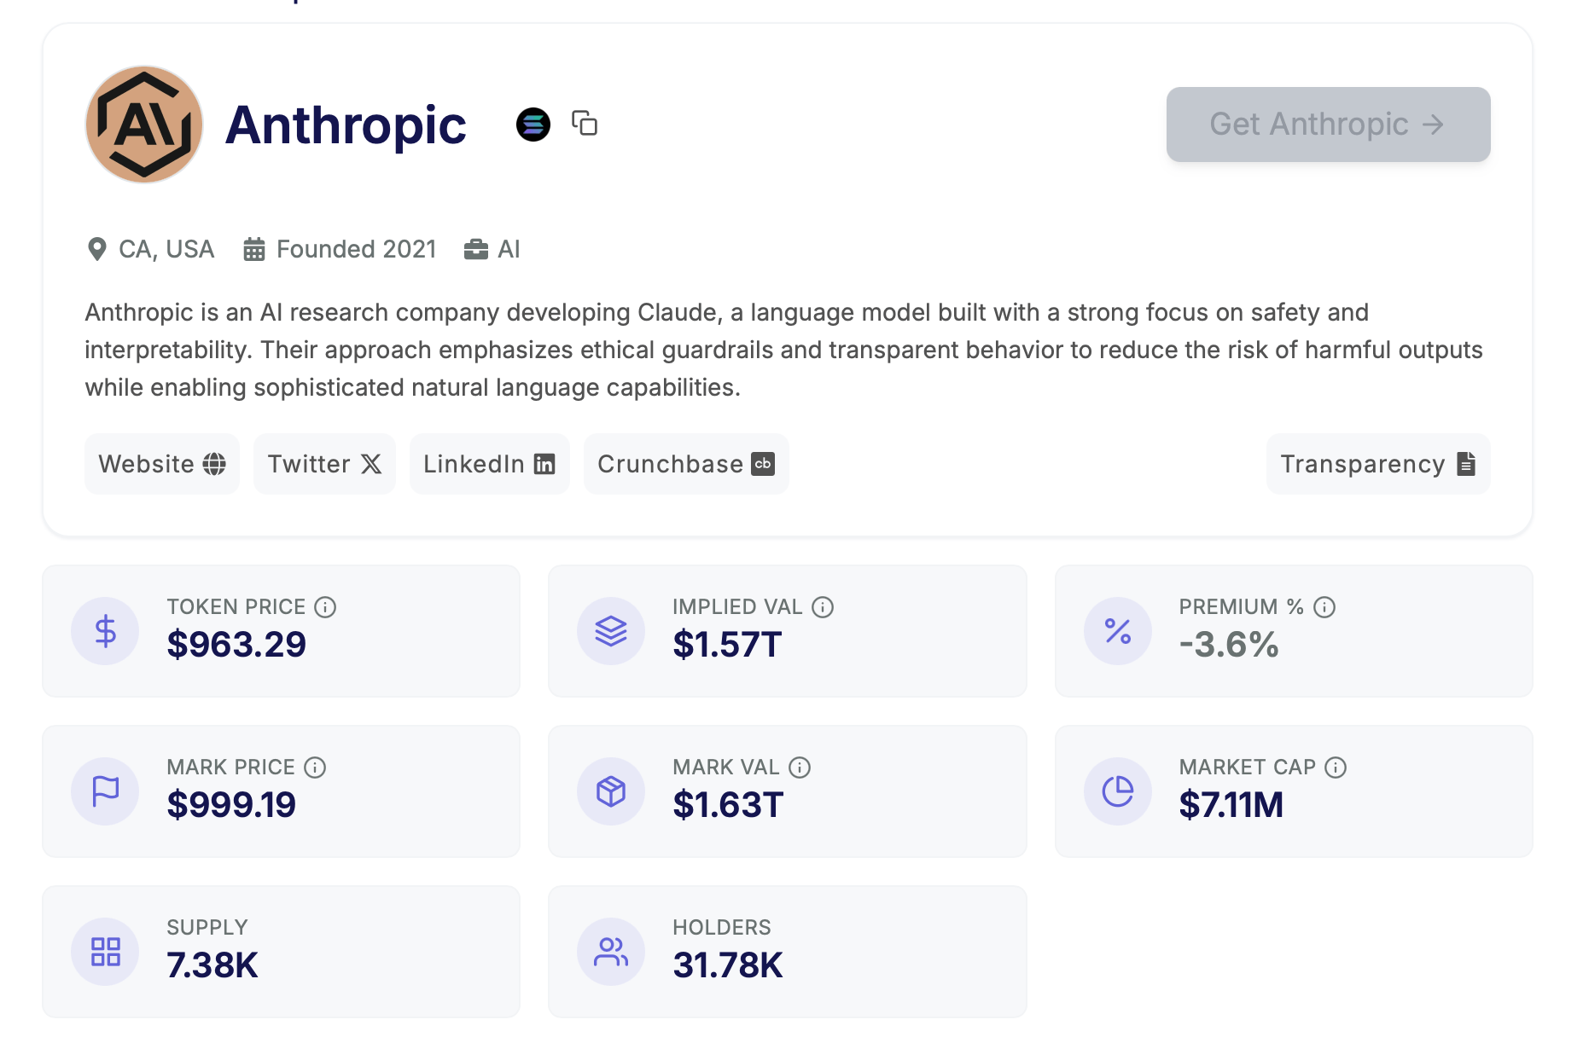Click the info icon next to TOKEN PRICE
Image resolution: width=1589 pixels, height=1037 pixels.
point(325,607)
